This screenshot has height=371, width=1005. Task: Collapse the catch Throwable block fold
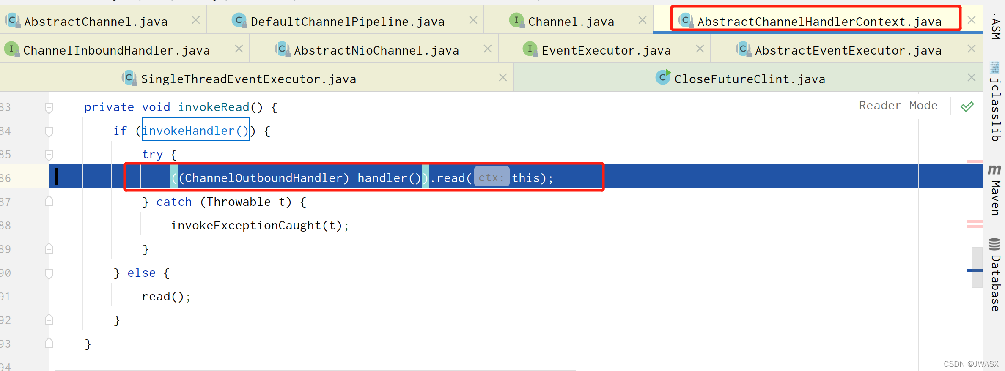click(49, 202)
